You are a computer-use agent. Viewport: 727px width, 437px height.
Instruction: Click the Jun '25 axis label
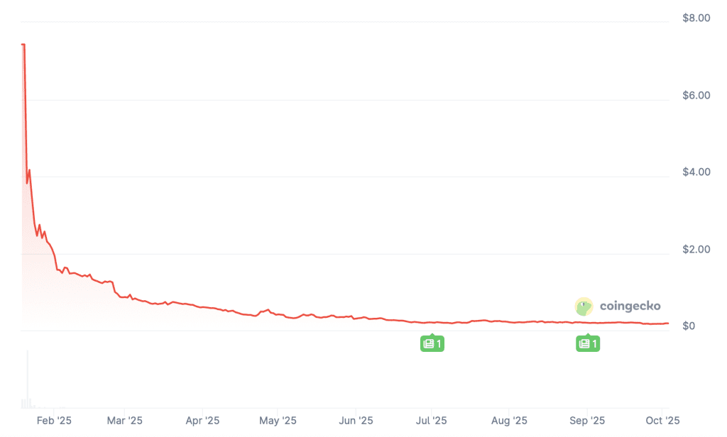coord(356,421)
